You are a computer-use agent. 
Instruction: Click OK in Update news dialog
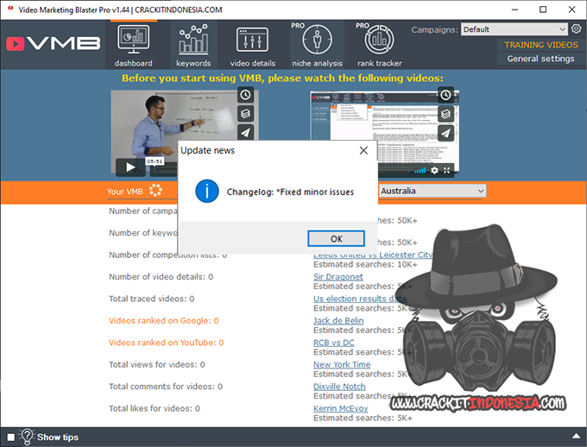336,238
